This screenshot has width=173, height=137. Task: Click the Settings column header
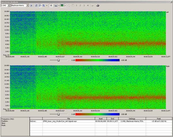(132, 119)
